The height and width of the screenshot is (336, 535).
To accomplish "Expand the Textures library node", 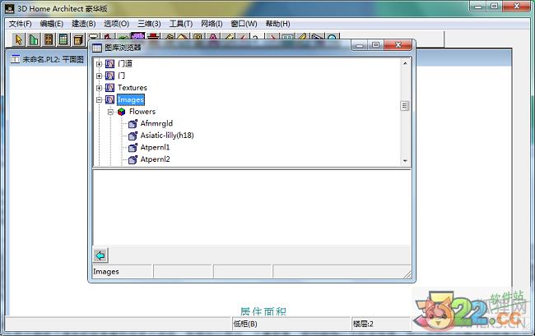I will [99, 88].
